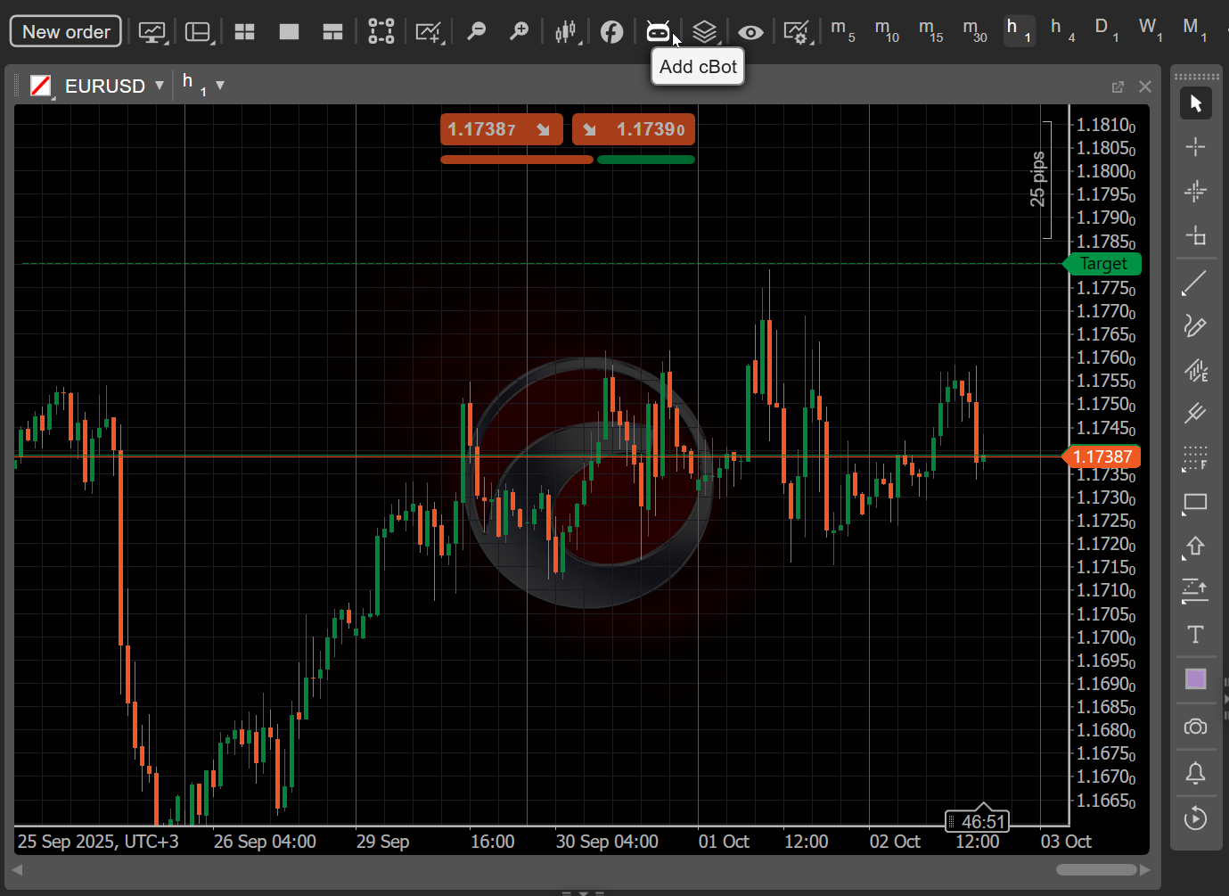This screenshot has height=896, width=1229.
Task: Toggle object visibility with the eye icon
Action: click(x=751, y=31)
